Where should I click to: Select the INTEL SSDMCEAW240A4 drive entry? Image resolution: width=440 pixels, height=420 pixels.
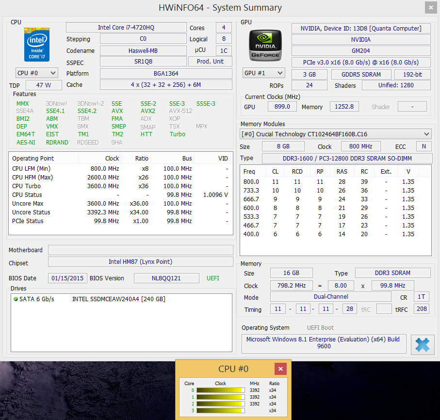[x=119, y=299]
